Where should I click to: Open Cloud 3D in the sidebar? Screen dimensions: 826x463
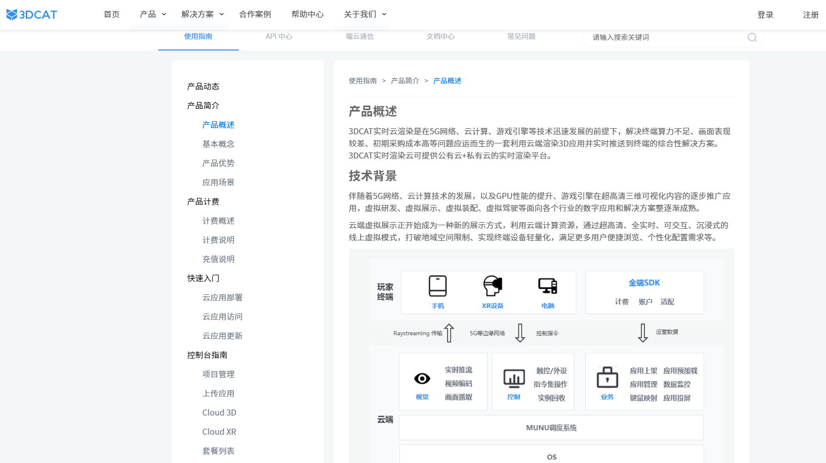[x=220, y=413]
